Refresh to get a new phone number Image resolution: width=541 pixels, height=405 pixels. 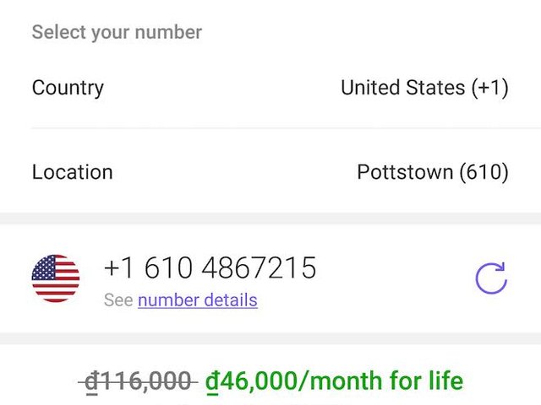tap(491, 278)
